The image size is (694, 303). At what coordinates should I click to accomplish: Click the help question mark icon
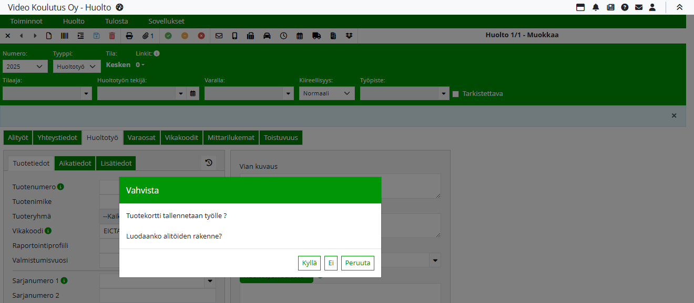pos(625,7)
